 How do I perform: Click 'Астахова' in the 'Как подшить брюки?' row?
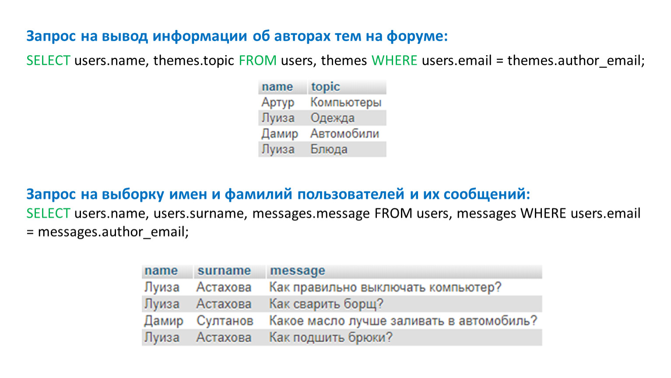point(224,337)
